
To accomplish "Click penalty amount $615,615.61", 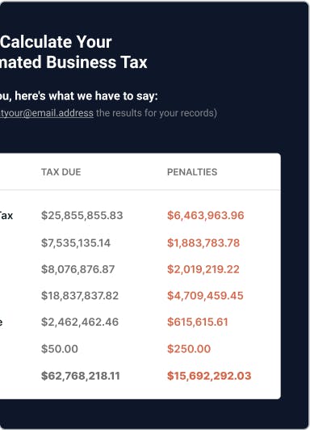I will (x=198, y=322).
